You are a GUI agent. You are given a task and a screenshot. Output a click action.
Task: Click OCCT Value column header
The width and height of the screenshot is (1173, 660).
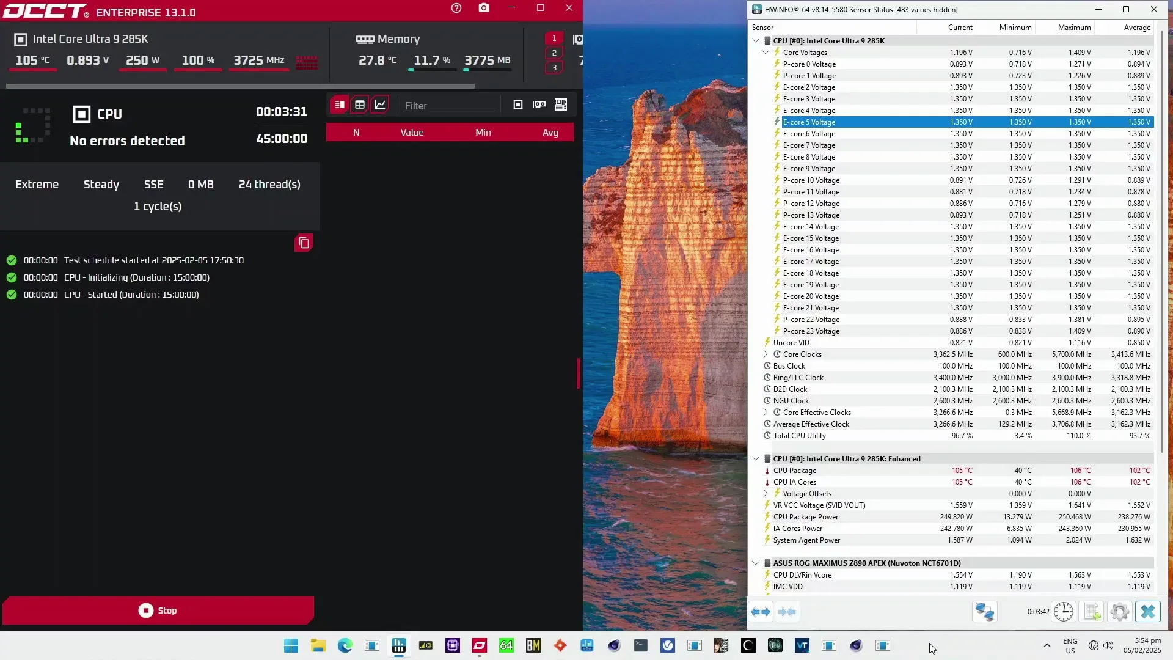(x=412, y=133)
